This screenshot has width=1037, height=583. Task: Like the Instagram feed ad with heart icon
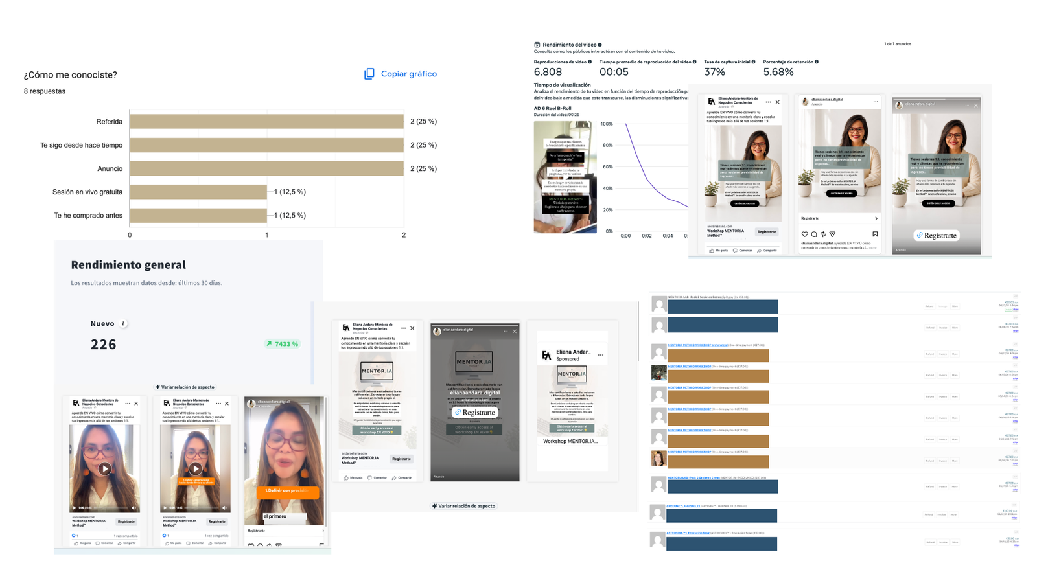pos(805,234)
